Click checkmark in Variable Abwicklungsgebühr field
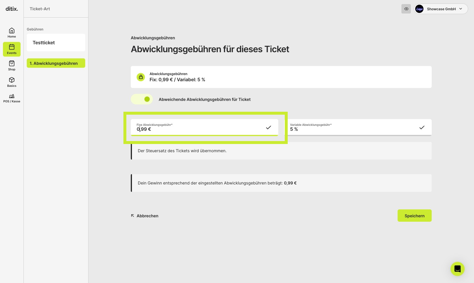 (x=422, y=127)
